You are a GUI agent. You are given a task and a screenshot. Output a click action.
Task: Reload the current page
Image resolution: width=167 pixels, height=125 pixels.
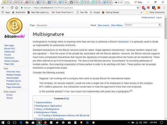point(12,8)
